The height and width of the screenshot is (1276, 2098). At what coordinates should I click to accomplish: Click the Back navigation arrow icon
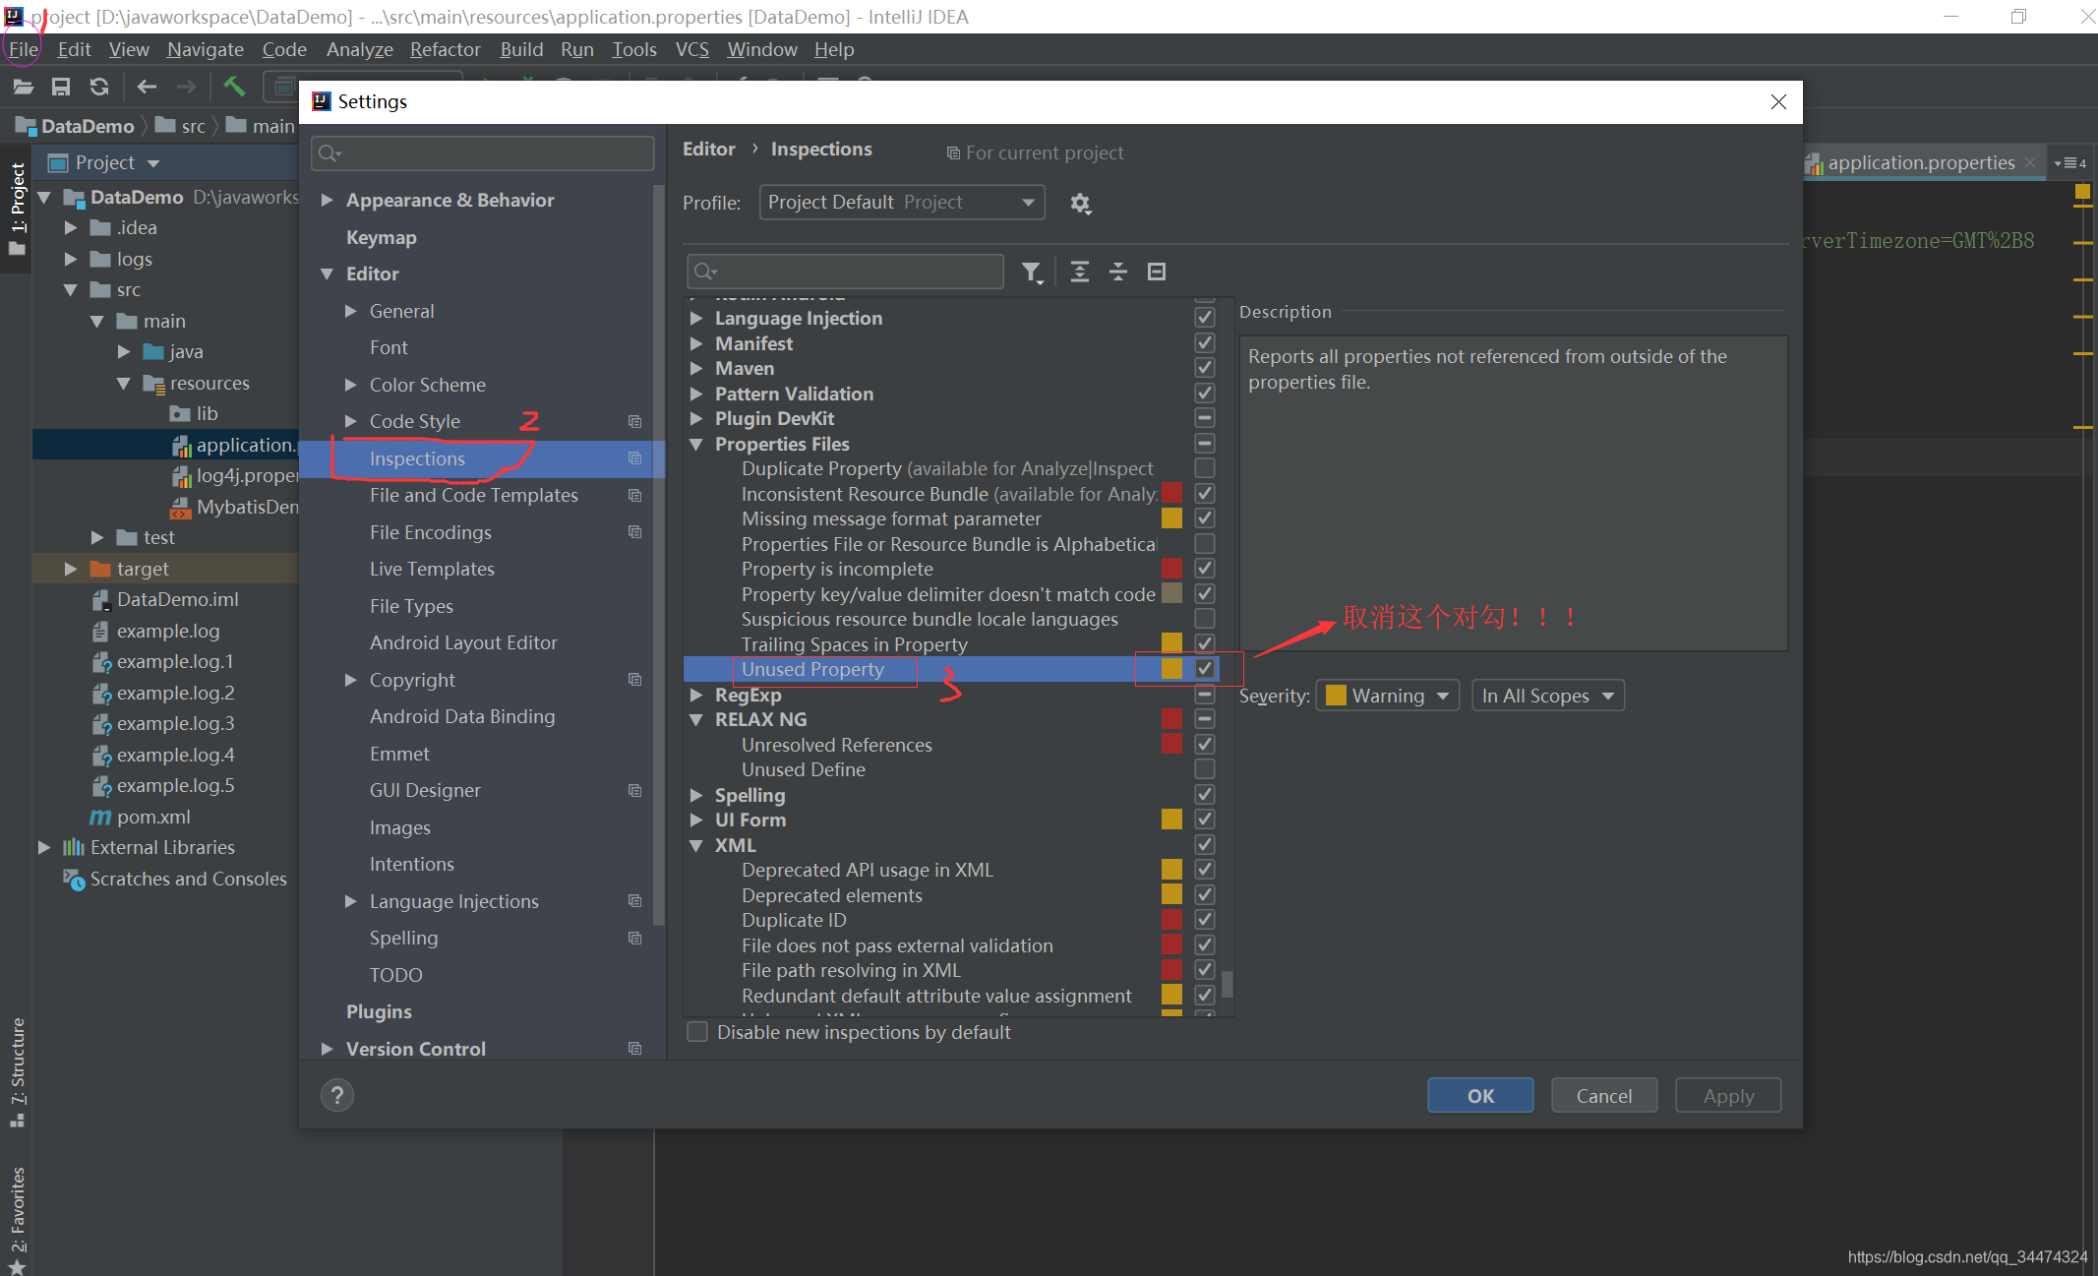pos(147,88)
